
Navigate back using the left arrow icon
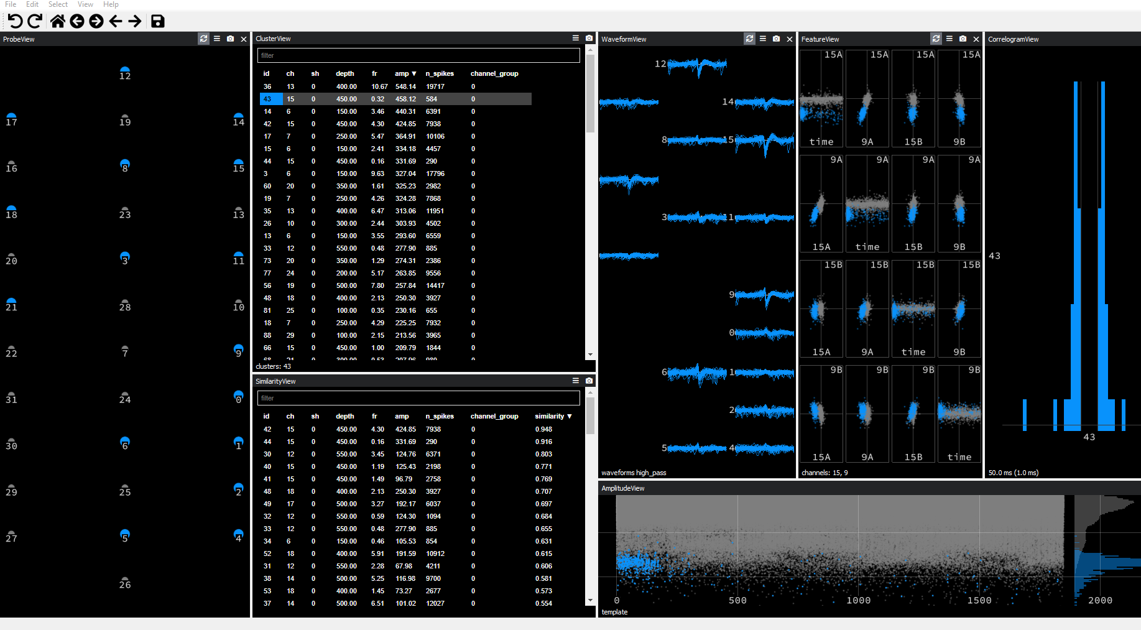click(116, 21)
